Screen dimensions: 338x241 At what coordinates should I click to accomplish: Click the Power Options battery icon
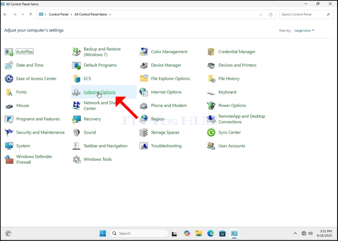point(211,106)
